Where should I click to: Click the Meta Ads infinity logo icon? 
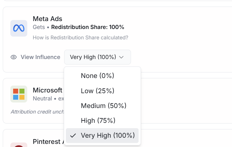19,28
